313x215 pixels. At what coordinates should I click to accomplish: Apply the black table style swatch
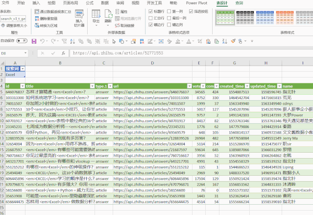pos(245,18)
